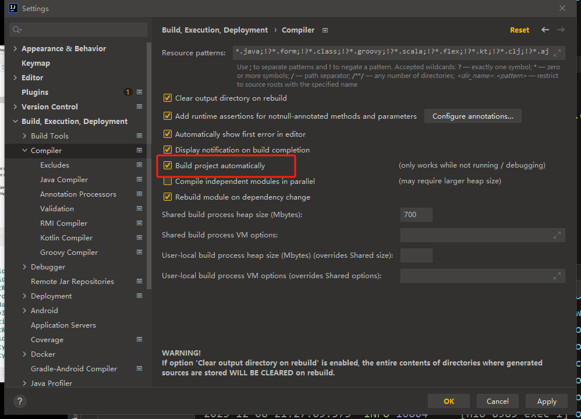Collapse the Compiler node
This screenshot has width=581, height=419.
click(24, 150)
